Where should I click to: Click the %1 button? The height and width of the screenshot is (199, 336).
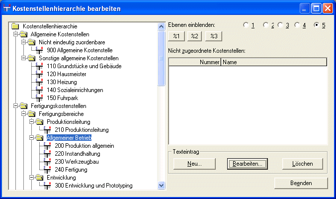(176, 36)
